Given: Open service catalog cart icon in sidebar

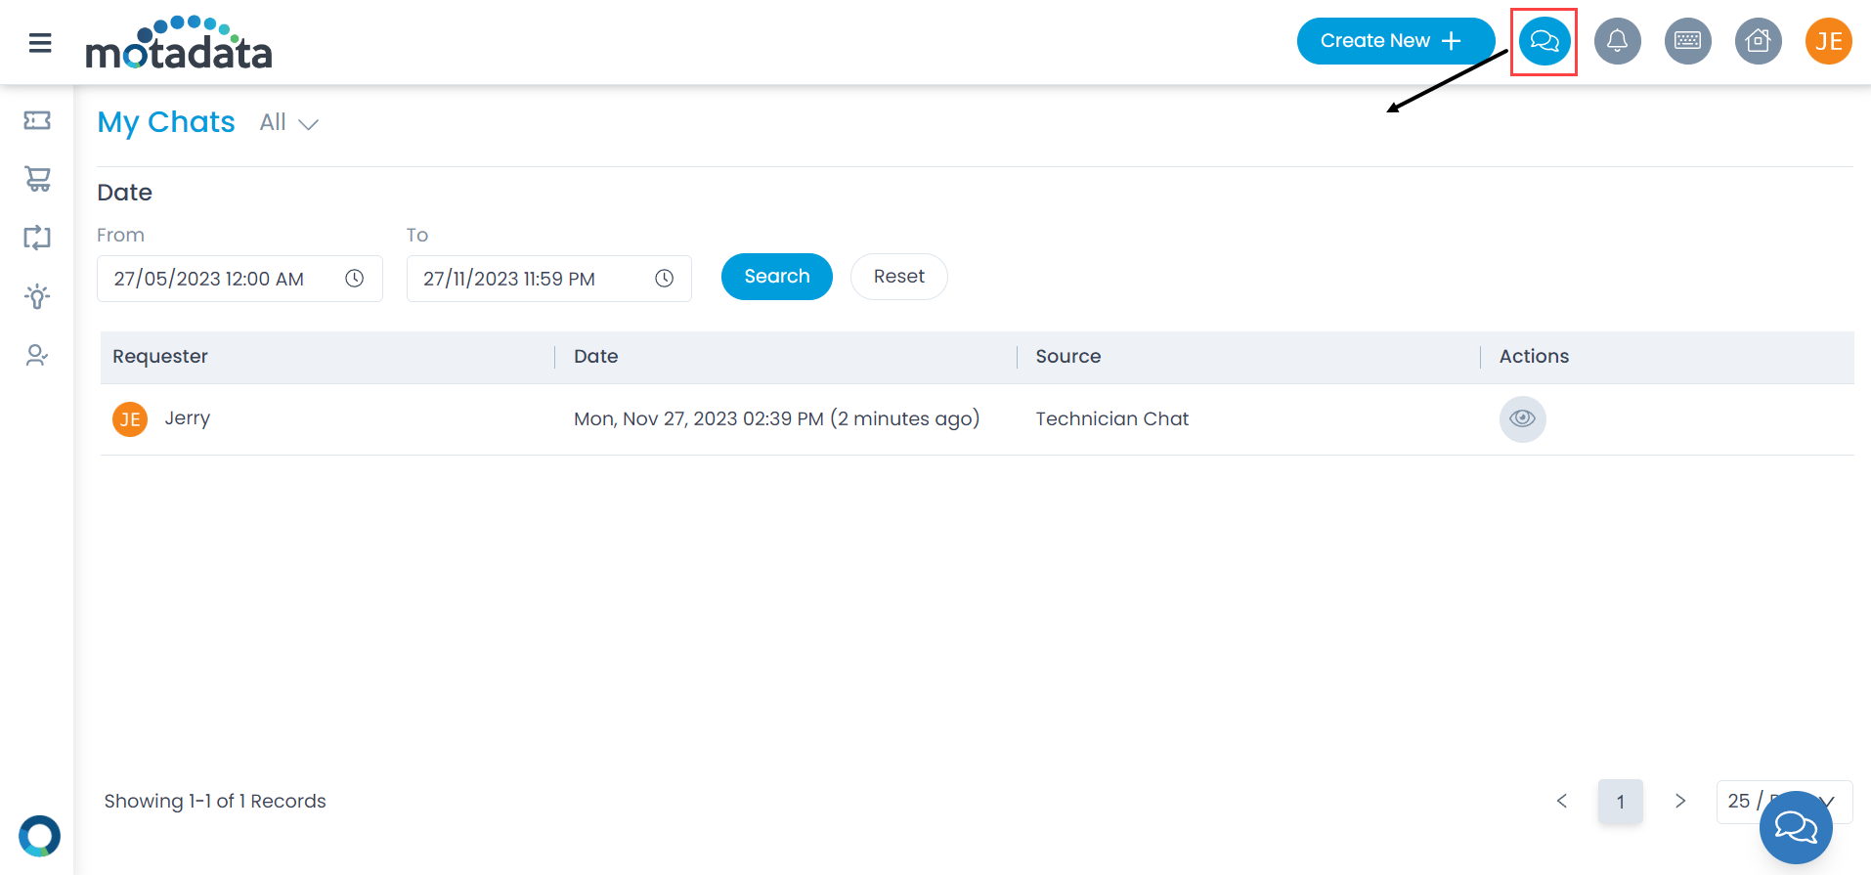Looking at the screenshot, I should 37,179.
